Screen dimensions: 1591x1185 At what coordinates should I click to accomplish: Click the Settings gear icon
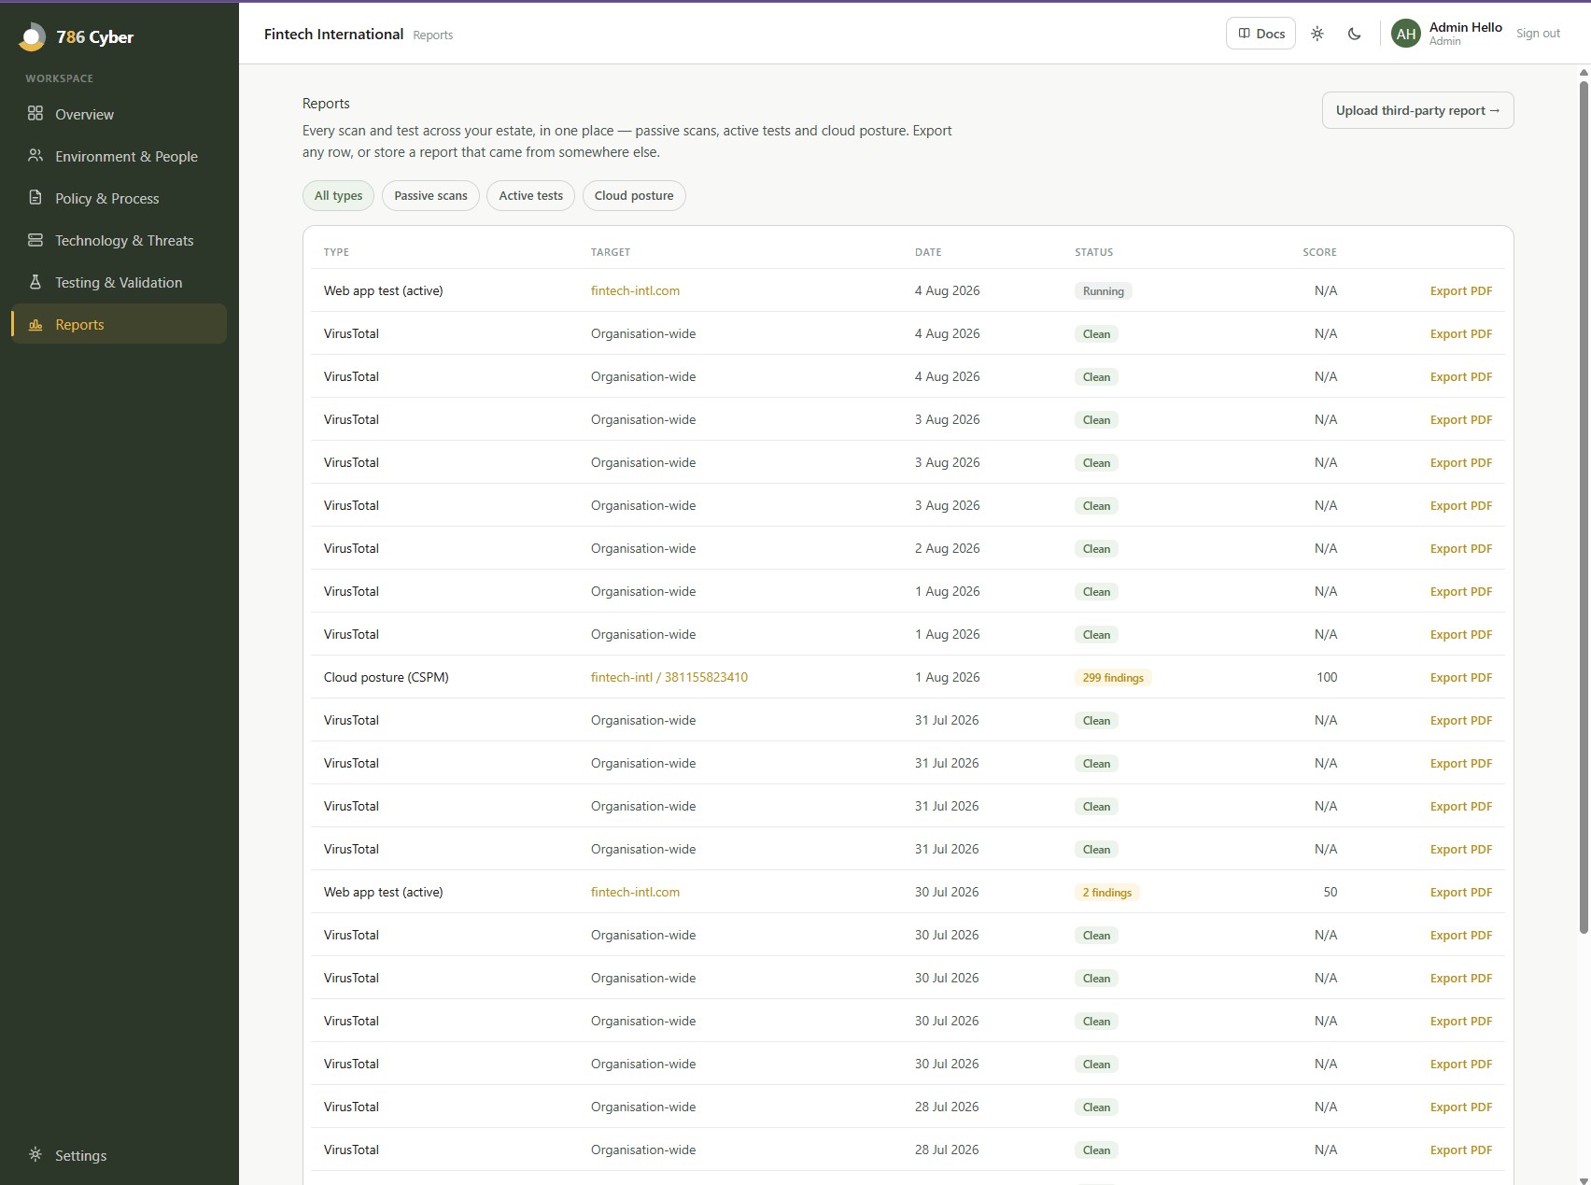35,1154
